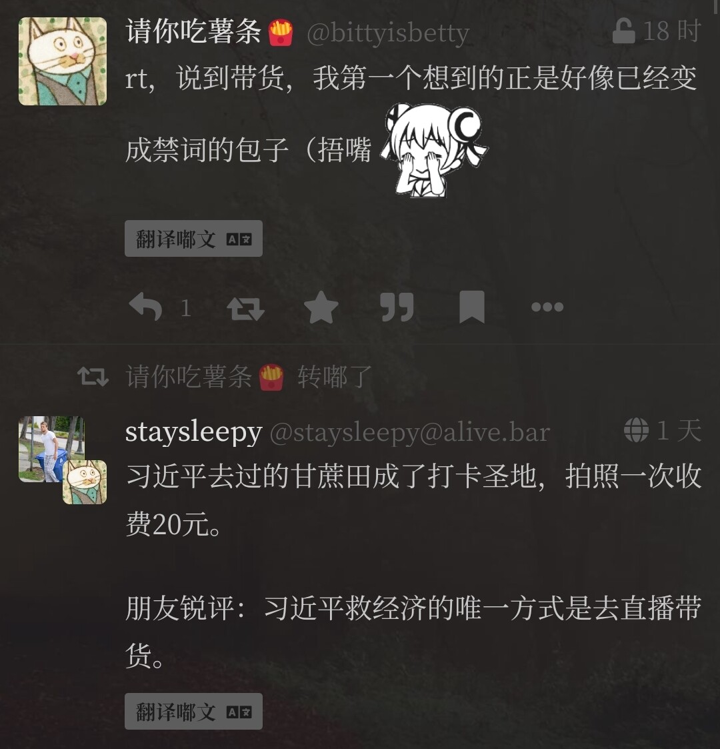Quote the first post

coord(396,307)
